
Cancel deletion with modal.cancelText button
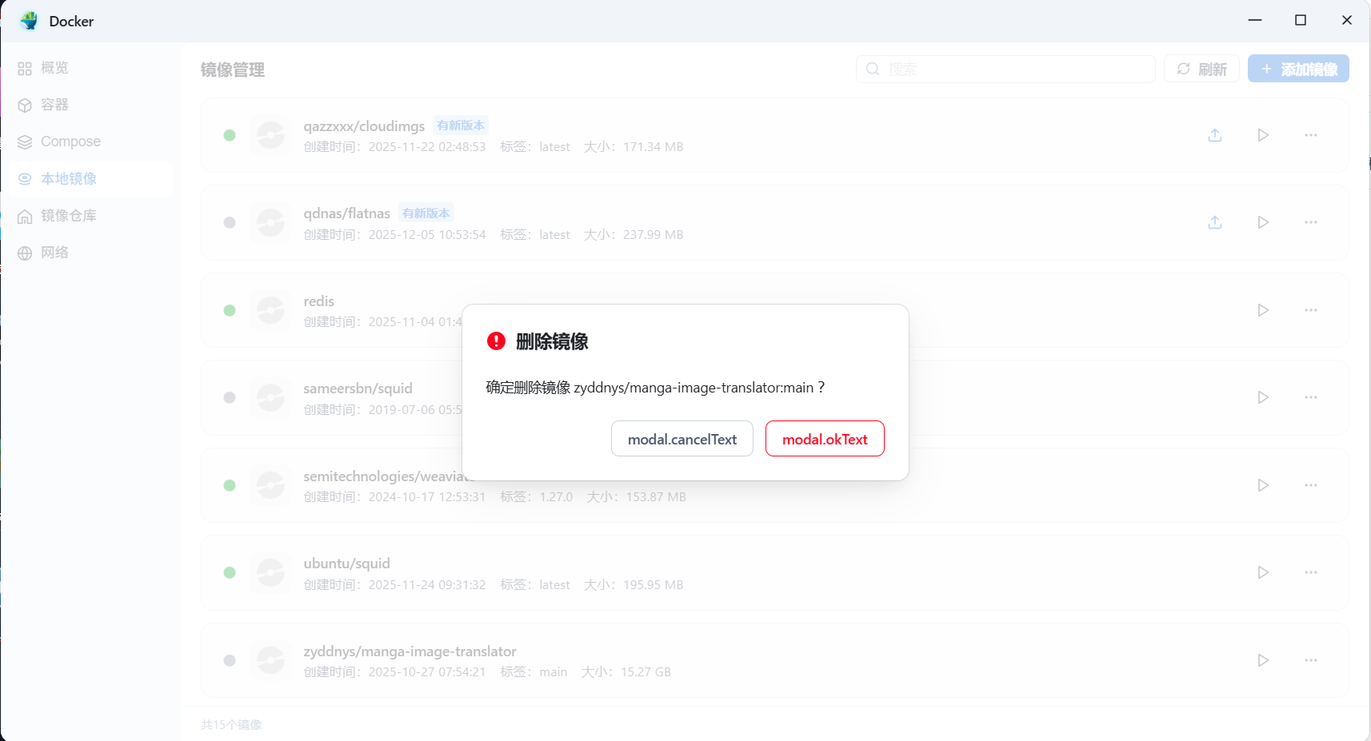682,439
